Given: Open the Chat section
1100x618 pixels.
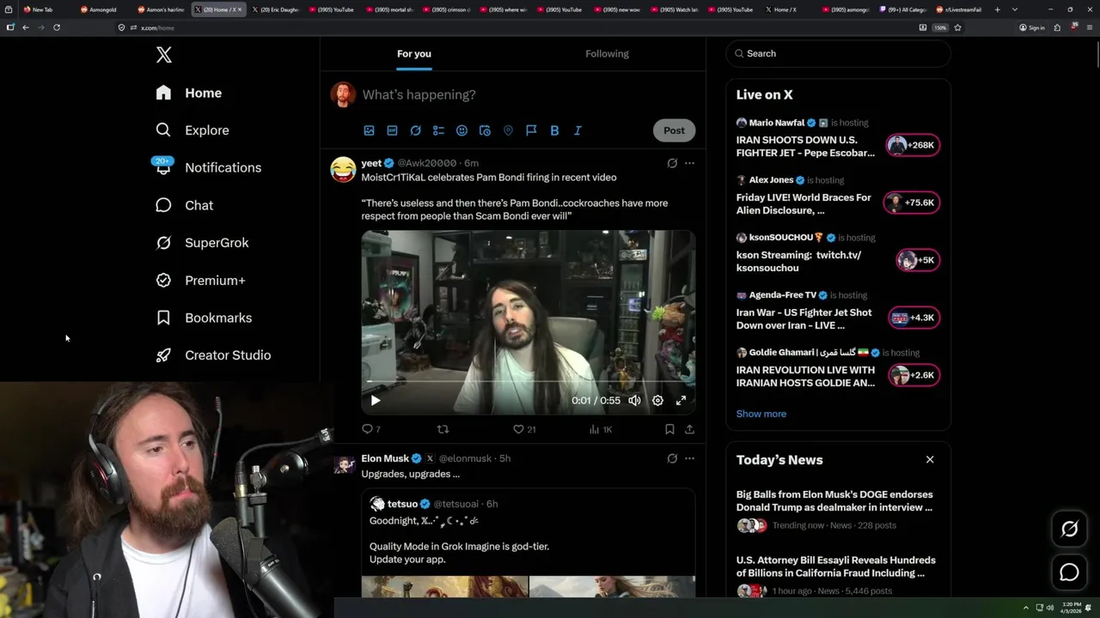Looking at the screenshot, I should pyautogui.click(x=185, y=205).
